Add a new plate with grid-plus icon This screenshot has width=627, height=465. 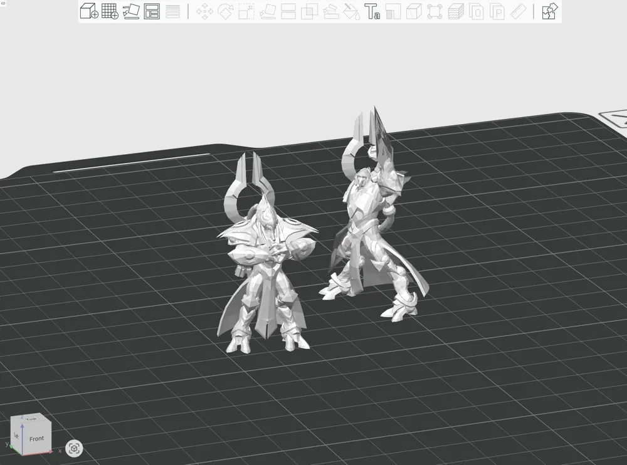click(x=110, y=11)
